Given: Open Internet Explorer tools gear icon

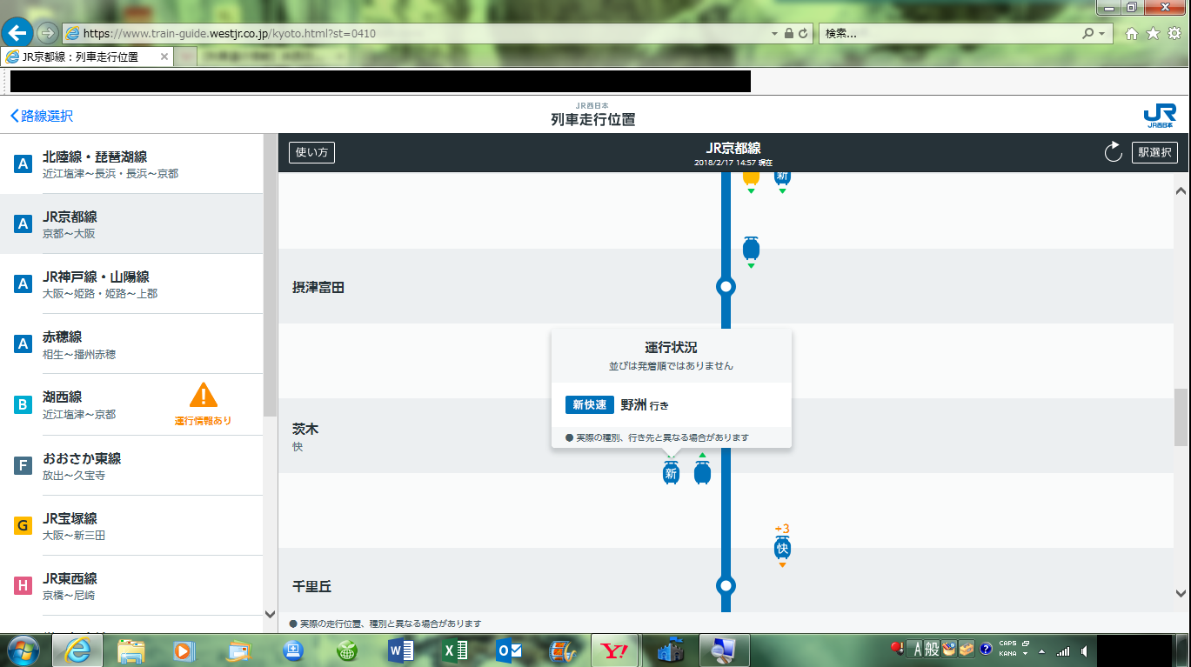Looking at the screenshot, I should click(x=1174, y=33).
